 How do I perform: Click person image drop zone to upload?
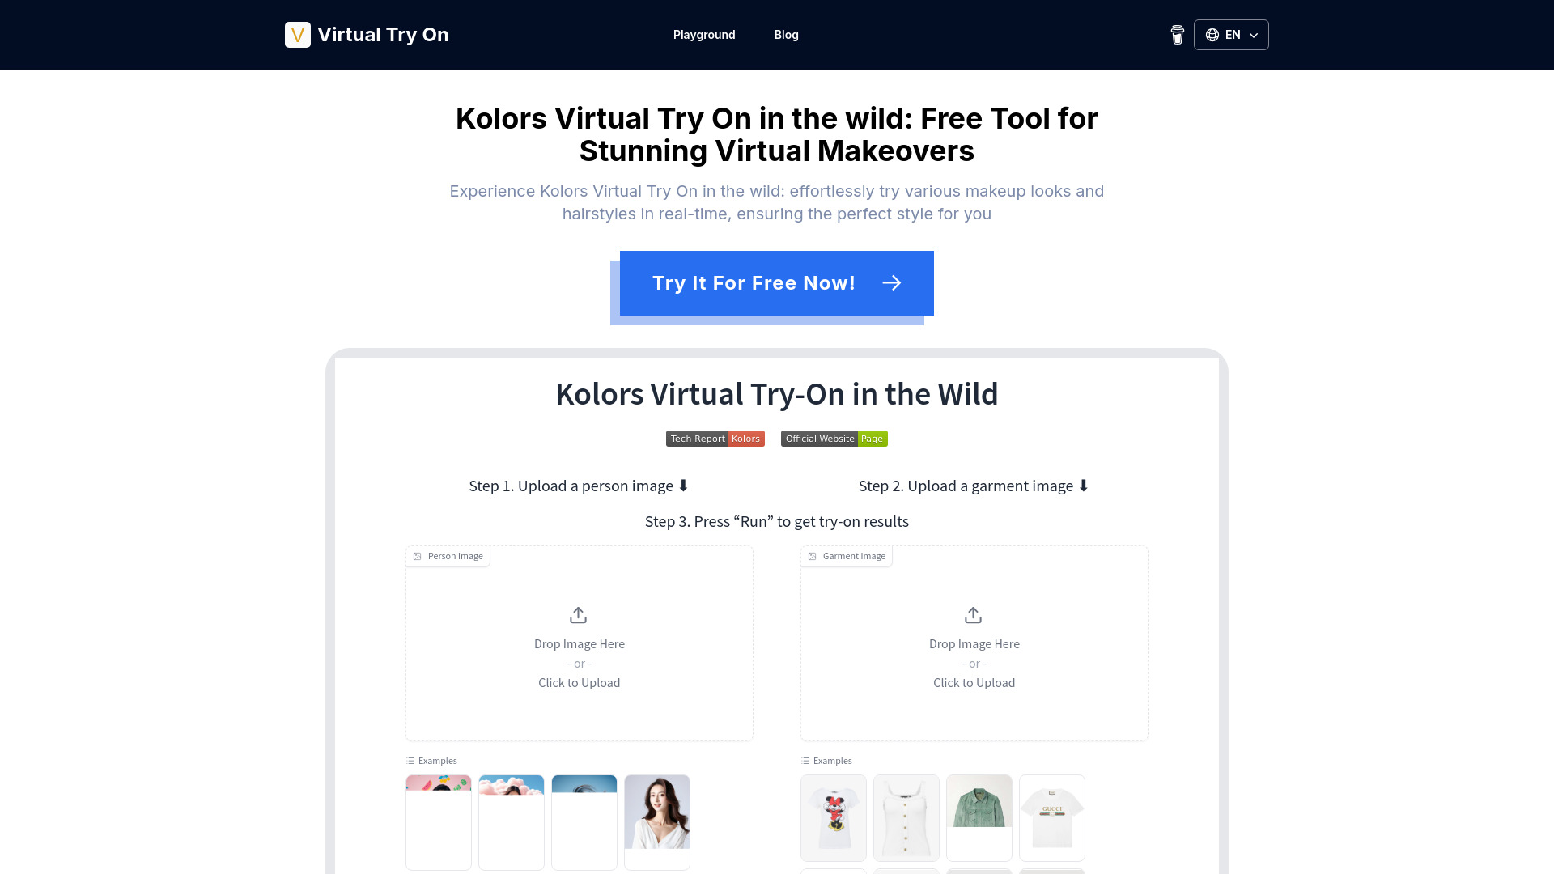pos(579,643)
